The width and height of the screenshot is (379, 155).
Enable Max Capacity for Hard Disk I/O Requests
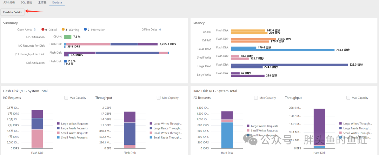(x=256, y=98)
